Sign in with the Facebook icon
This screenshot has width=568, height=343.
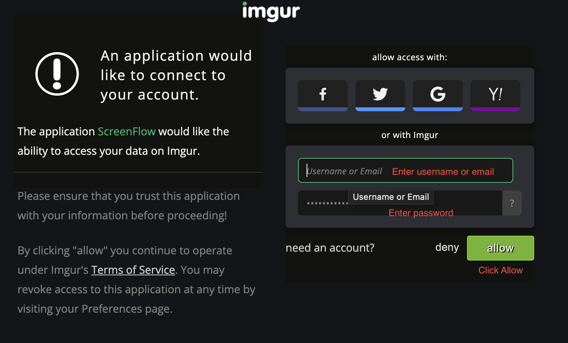tap(322, 94)
